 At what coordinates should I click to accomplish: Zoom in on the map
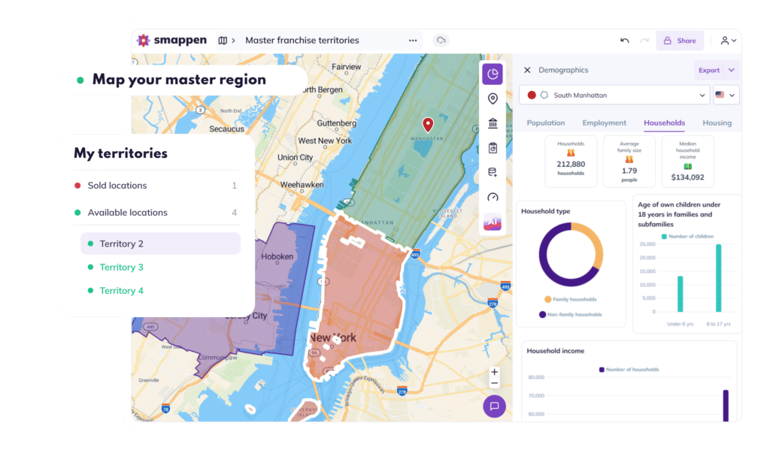[495, 372]
